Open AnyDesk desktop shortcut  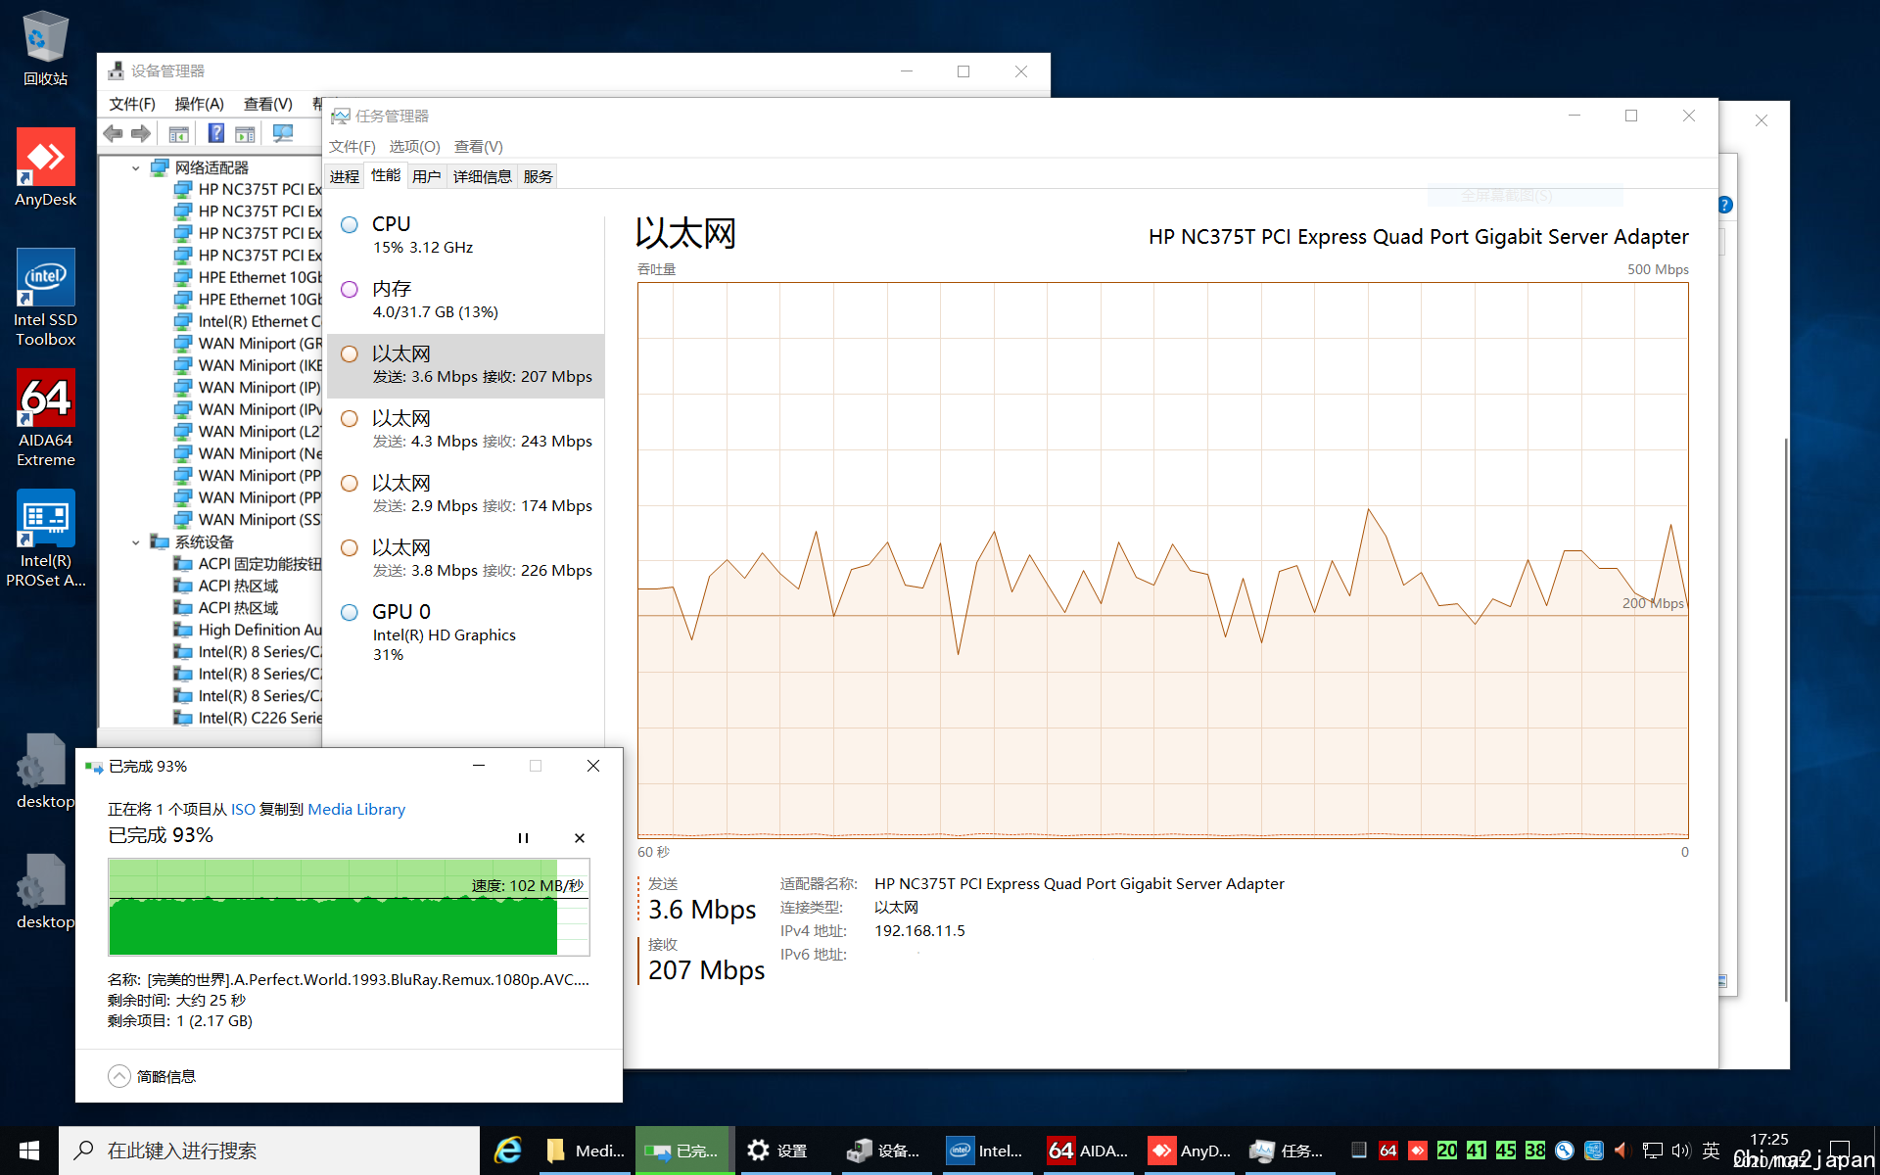[x=45, y=168]
